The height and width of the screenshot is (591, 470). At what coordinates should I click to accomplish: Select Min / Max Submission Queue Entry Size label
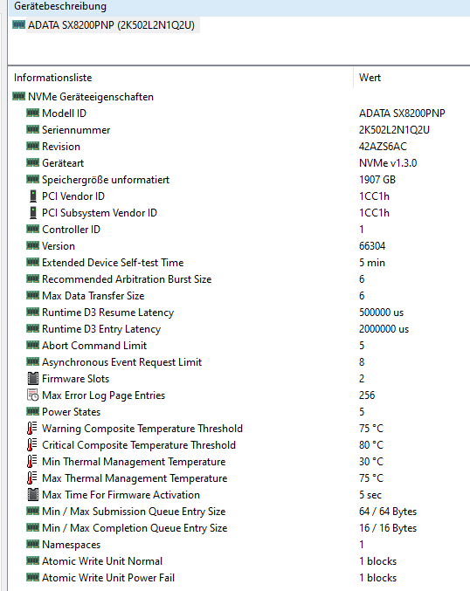(x=134, y=512)
